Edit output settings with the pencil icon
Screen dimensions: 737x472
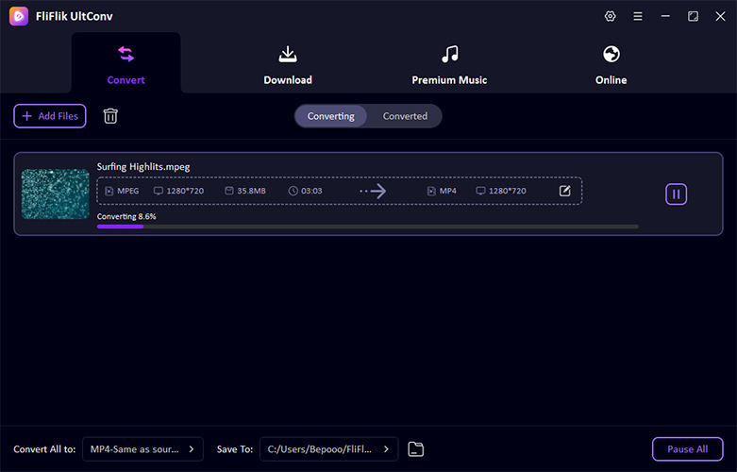564,191
